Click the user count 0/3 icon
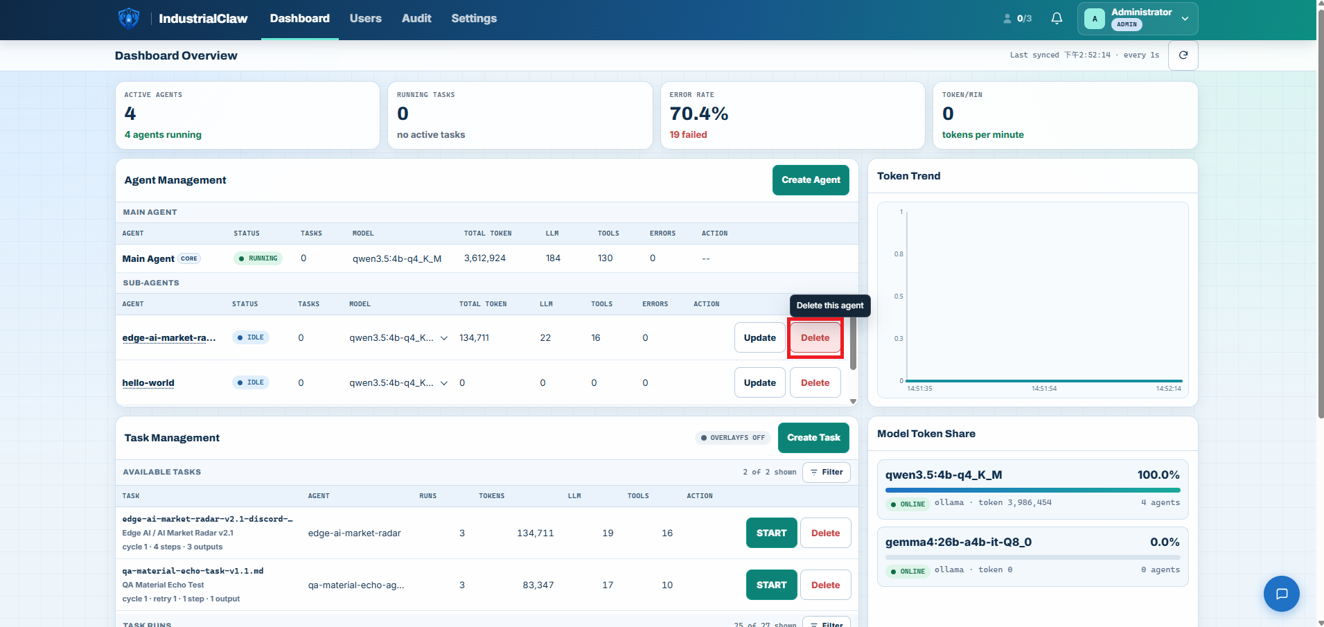Image resolution: width=1324 pixels, height=627 pixels. pyautogui.click(x=1017, y=19)
